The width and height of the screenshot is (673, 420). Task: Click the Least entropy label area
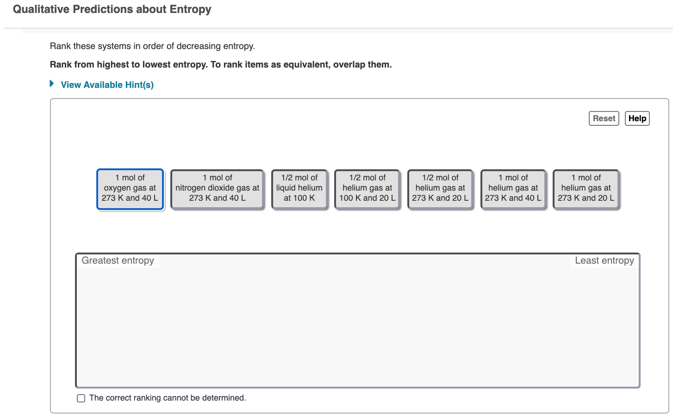[x=604, y=260]
